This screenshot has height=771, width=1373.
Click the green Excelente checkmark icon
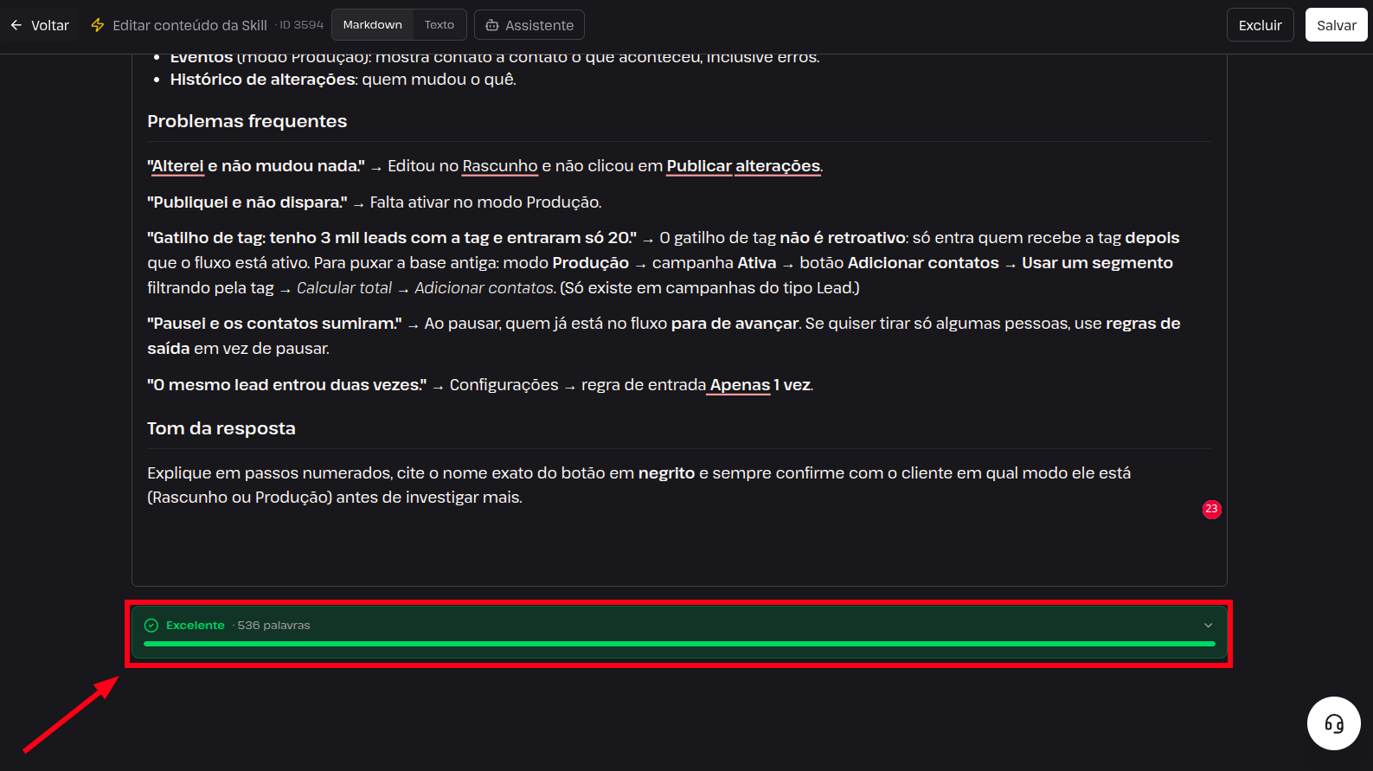click(x=151, y=625)
